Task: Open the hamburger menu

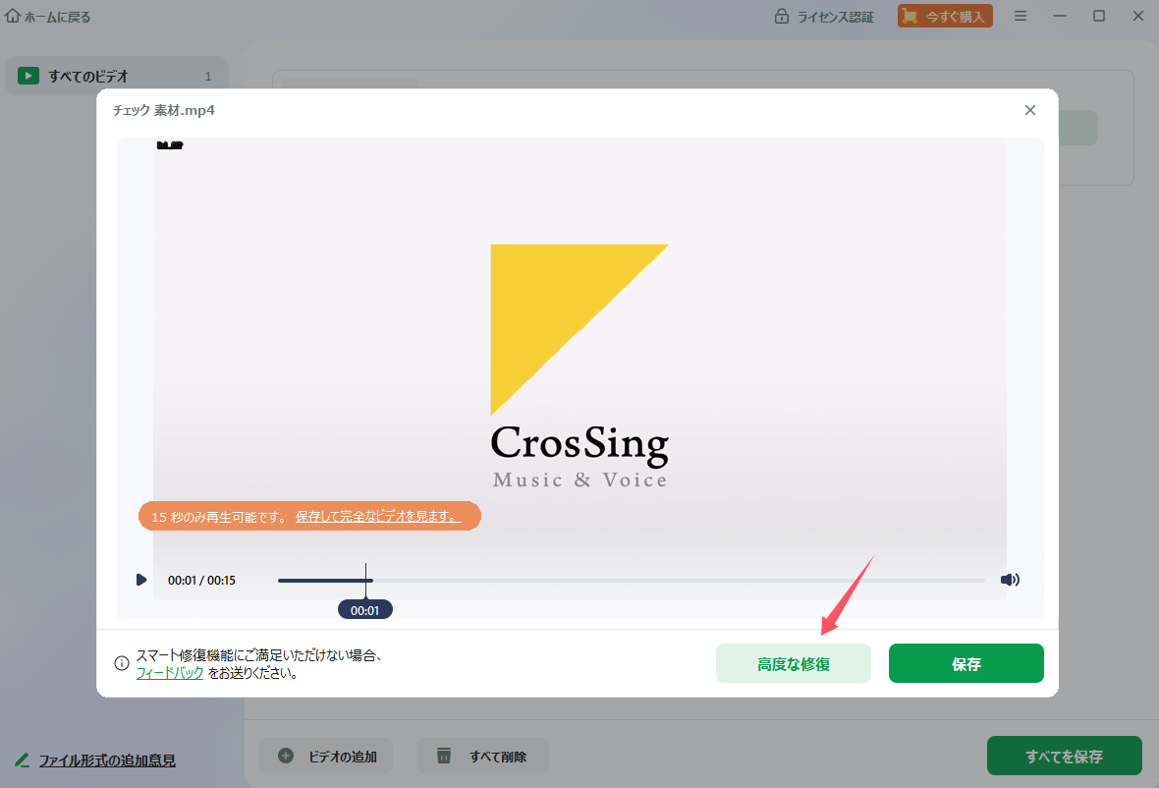Action: click(1021, 17)
